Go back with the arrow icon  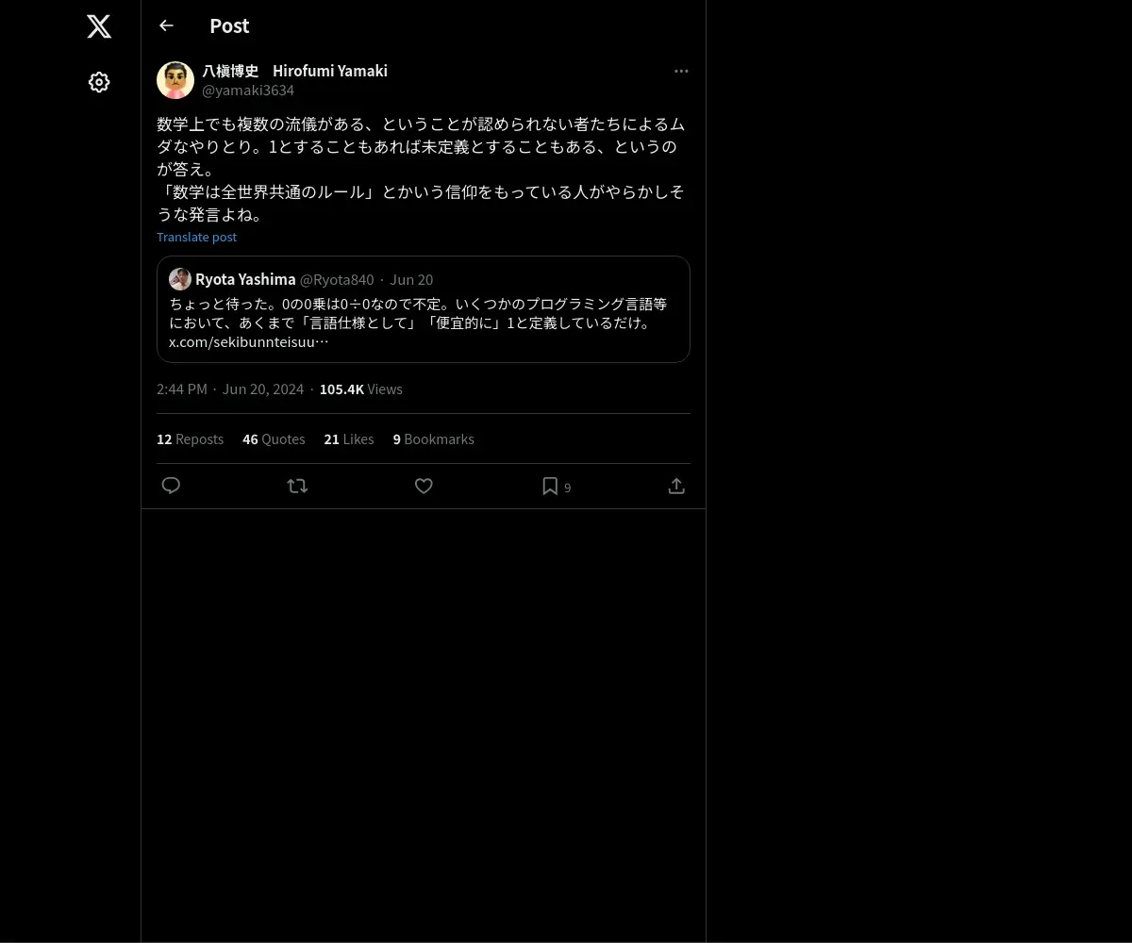point(166,25)
